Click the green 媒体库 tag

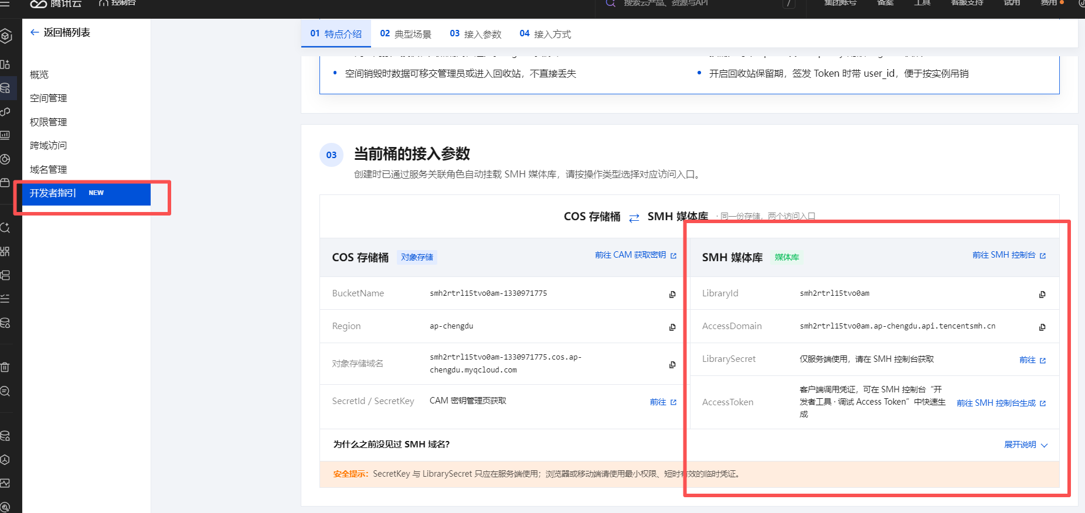point(787,257)
